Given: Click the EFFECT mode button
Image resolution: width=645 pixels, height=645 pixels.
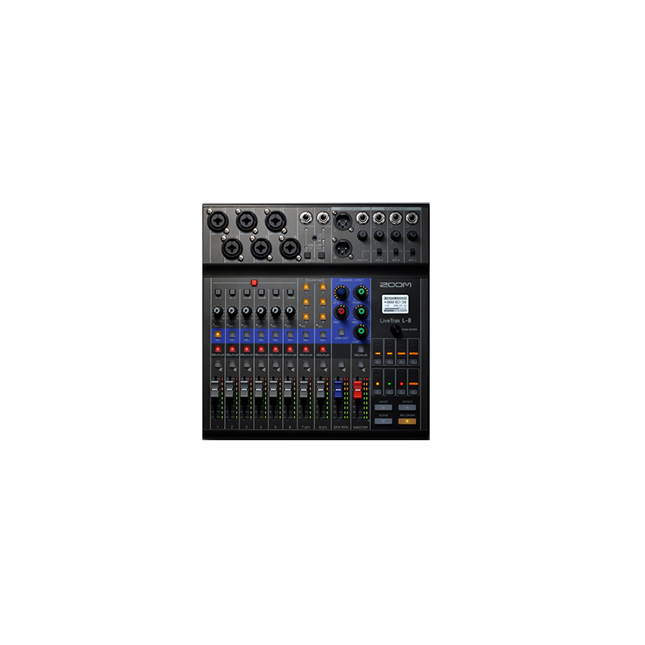Looking at the screenshot, I should click(407, 407).
